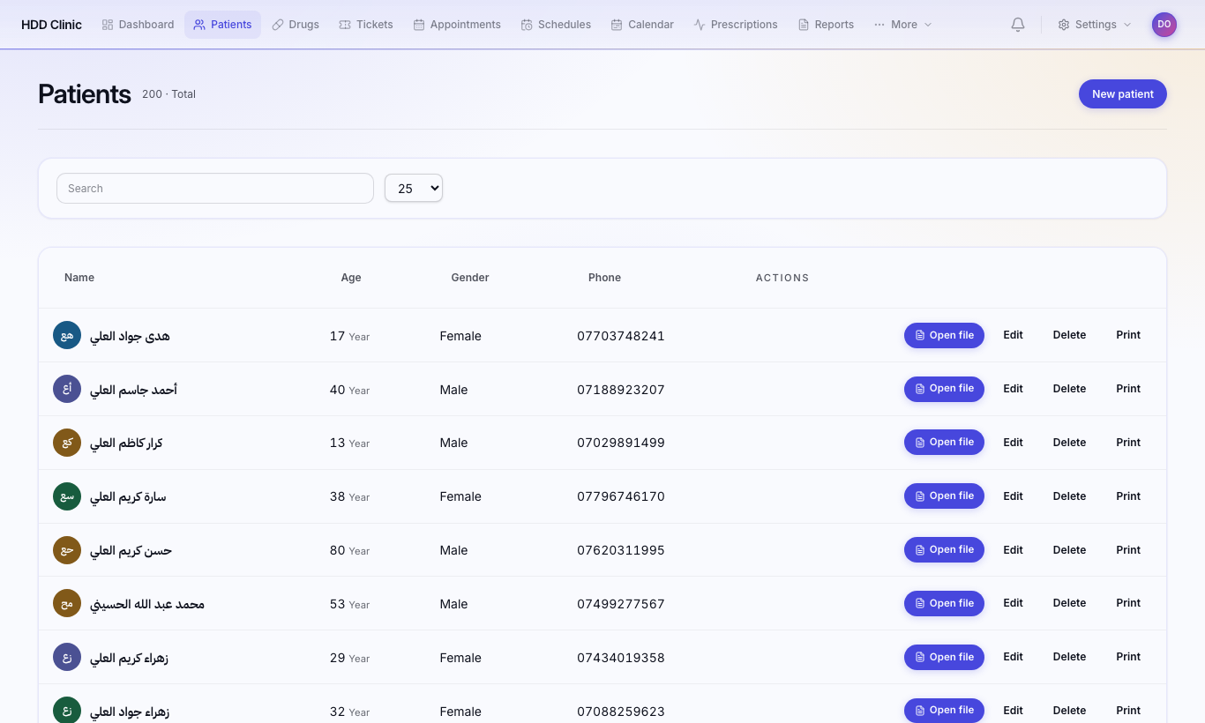Click the Reports document icon
The width and height of the screenshot is (1205, 723).
coord(804,25)
